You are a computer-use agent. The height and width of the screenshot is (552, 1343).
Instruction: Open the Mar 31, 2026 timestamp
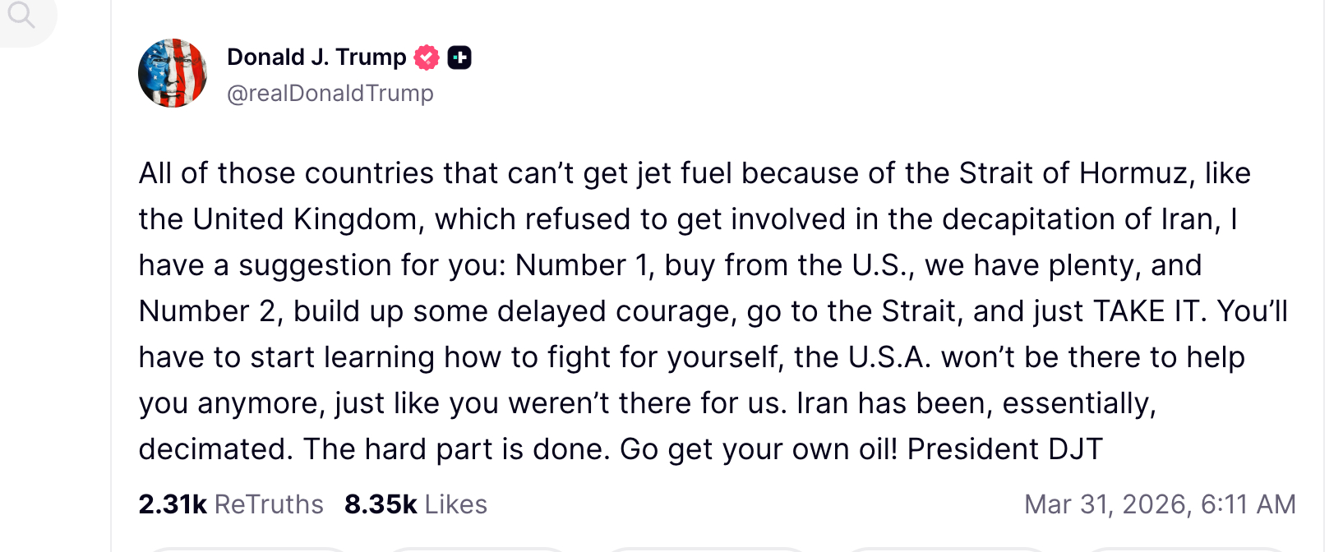(1160, 504)
